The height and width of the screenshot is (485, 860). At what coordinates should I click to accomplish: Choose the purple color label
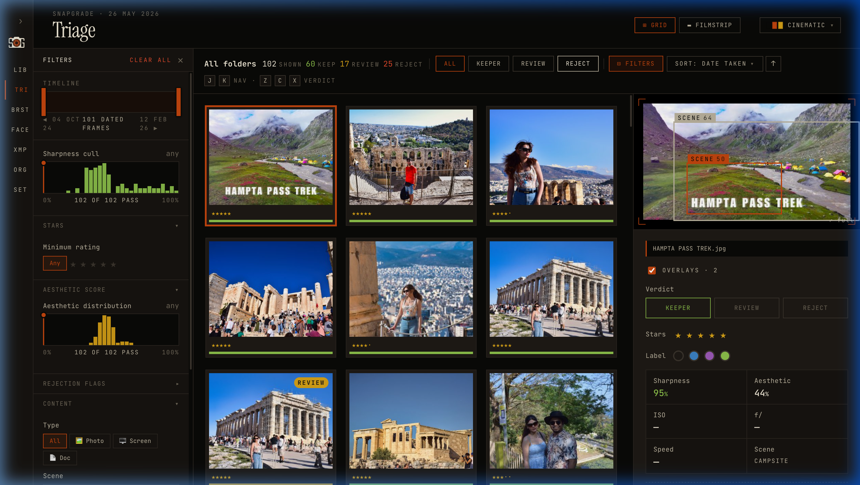point(709,356)
